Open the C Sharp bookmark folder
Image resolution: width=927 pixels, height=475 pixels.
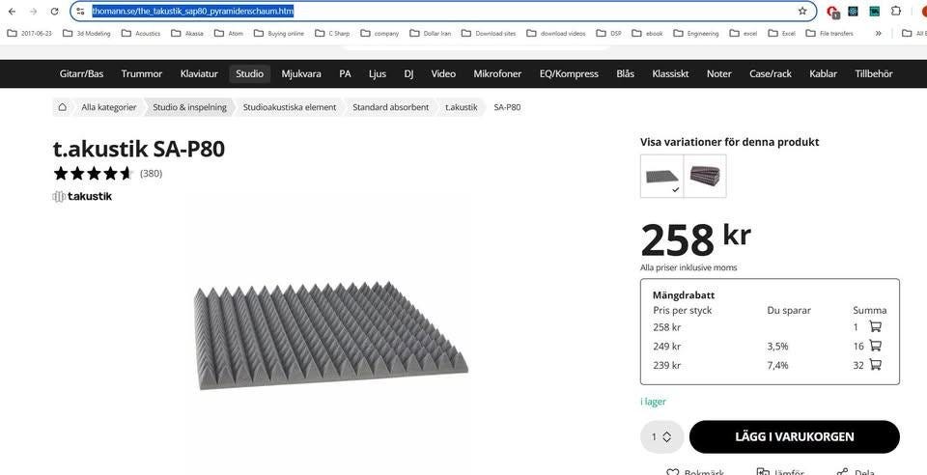coord(332,34)
